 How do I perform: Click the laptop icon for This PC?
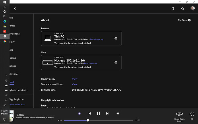point(48,38)
